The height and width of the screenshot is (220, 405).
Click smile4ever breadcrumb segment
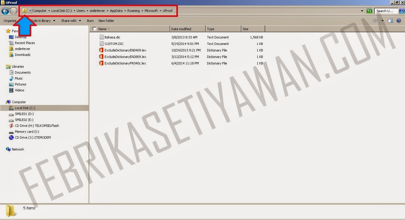coord(97,11)
